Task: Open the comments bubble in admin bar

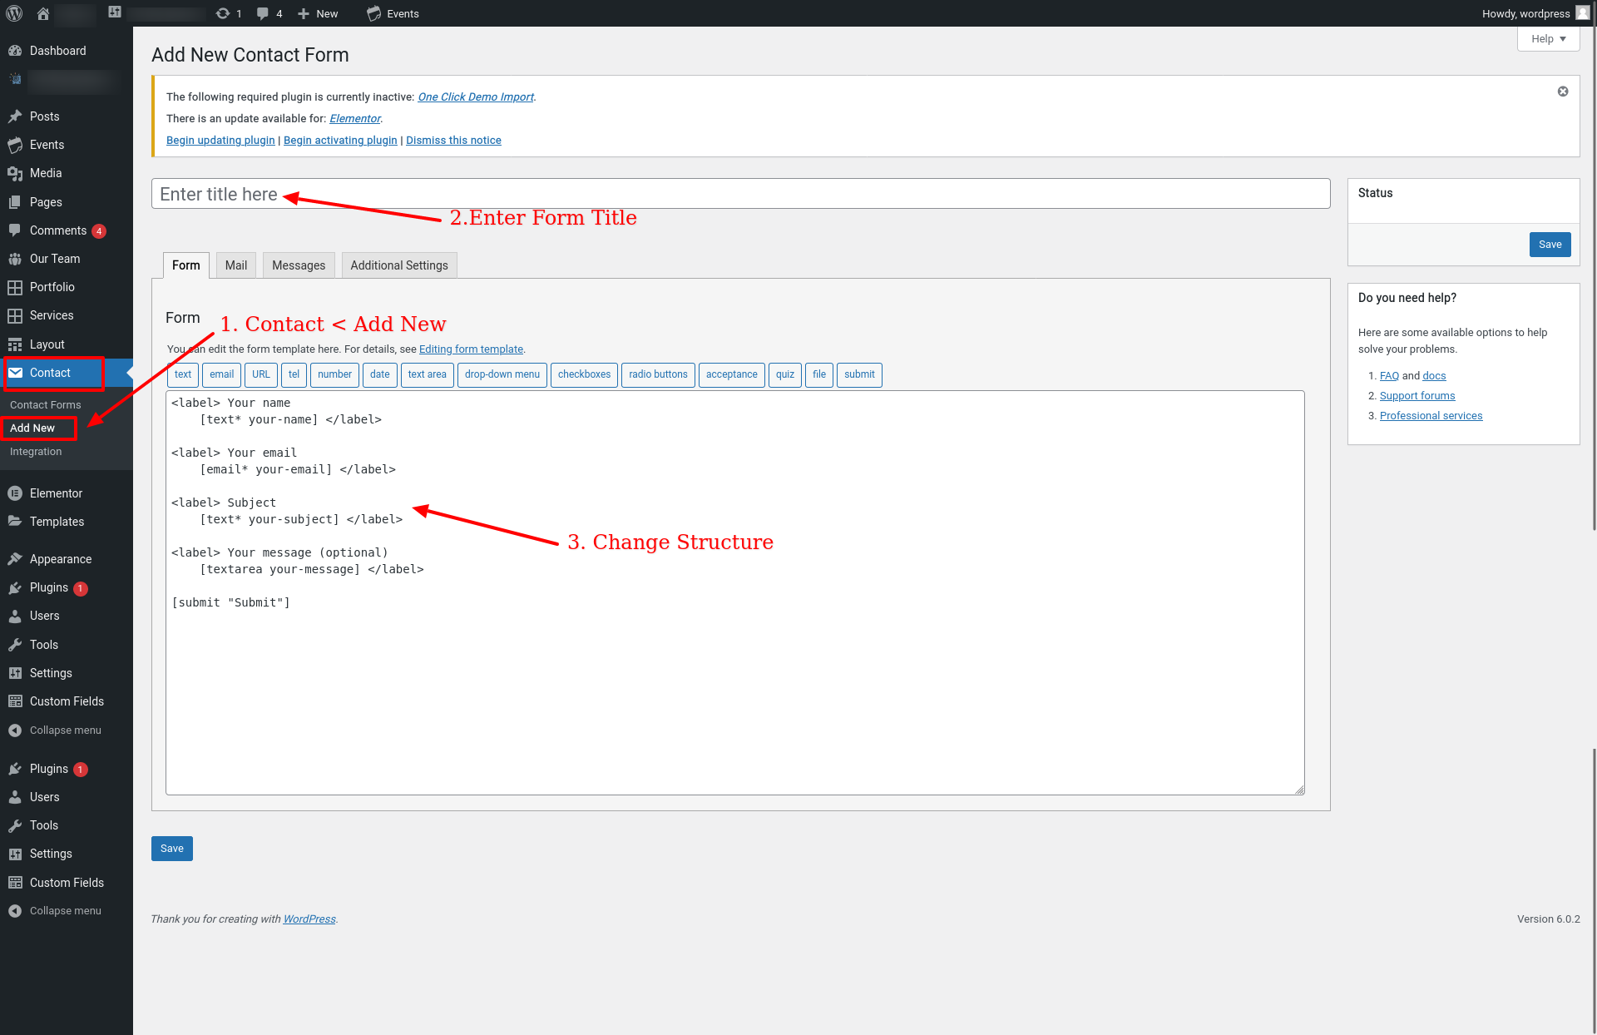Action: [263, 13]
